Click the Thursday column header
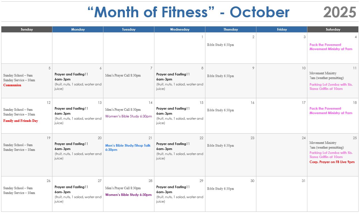Screen dimensions: 360x214 click(231, 29)
